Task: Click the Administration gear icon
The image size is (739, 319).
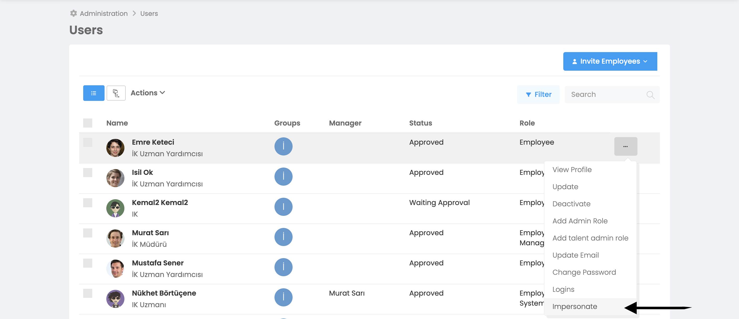Action: click(73, 13)
